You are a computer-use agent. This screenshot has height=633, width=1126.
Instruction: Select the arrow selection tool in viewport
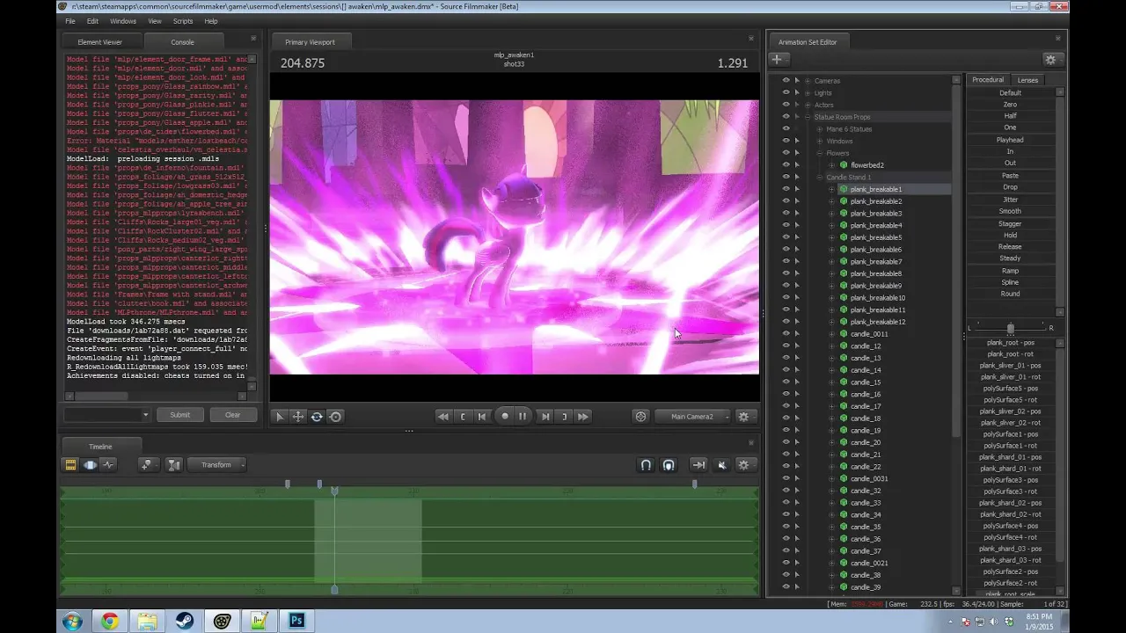tap(280, 417)
